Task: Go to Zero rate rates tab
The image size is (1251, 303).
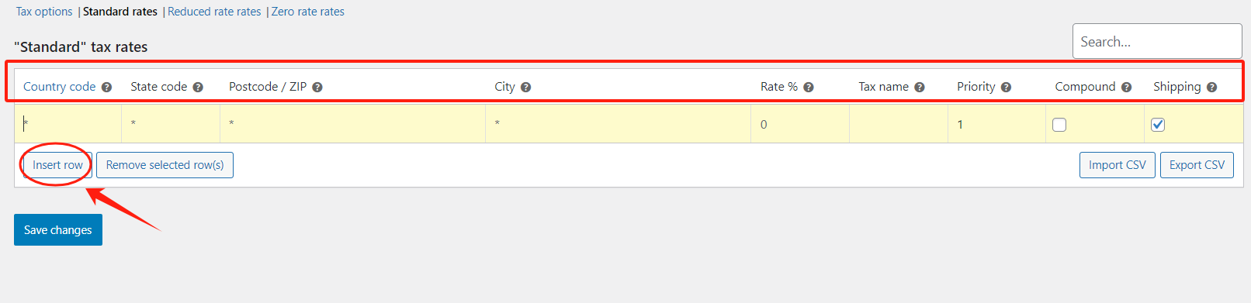Action: (x=308, y=12)
